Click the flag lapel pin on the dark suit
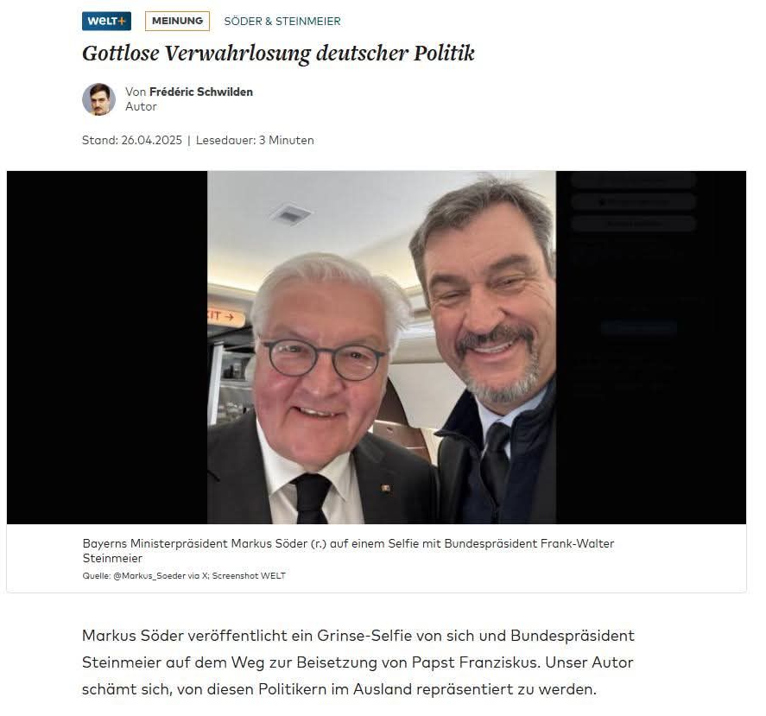This screenshot has height=716, width=766. pyautogui.click(x=386, y=488)
